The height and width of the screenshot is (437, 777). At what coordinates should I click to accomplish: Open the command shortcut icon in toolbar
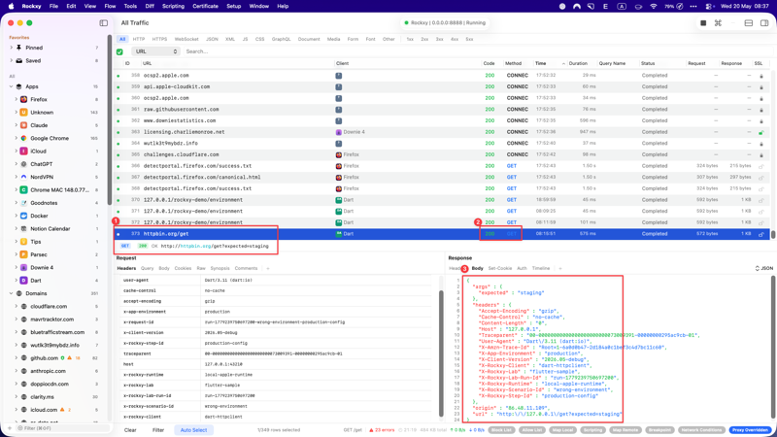[718, 22]
